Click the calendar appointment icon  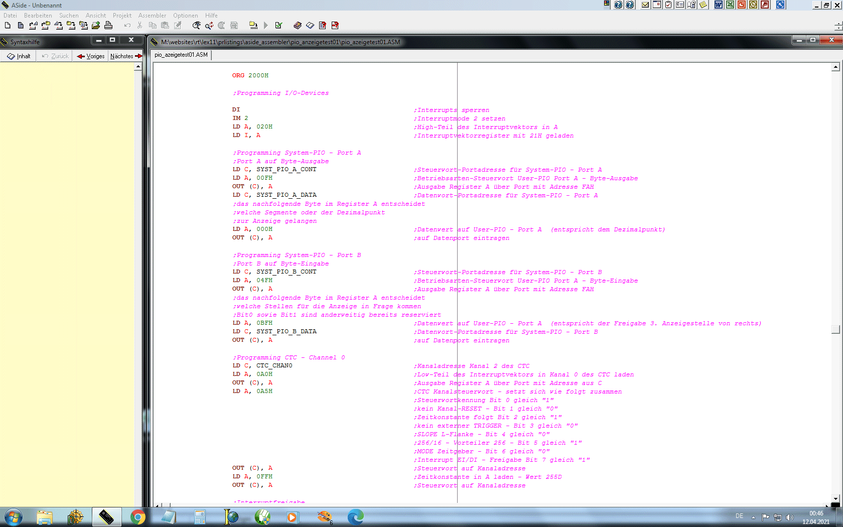(657, 5)
